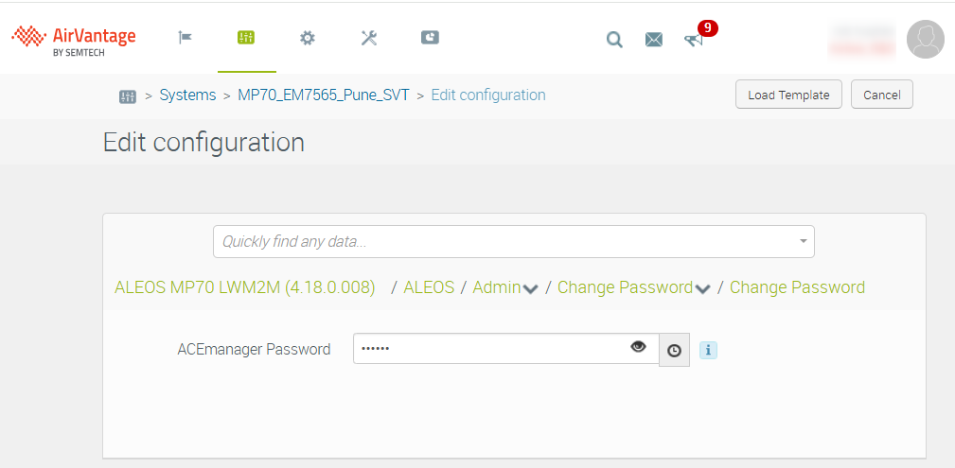Click the clock history icon beside password
Viewport: 955px width, 468px height.
674,350
